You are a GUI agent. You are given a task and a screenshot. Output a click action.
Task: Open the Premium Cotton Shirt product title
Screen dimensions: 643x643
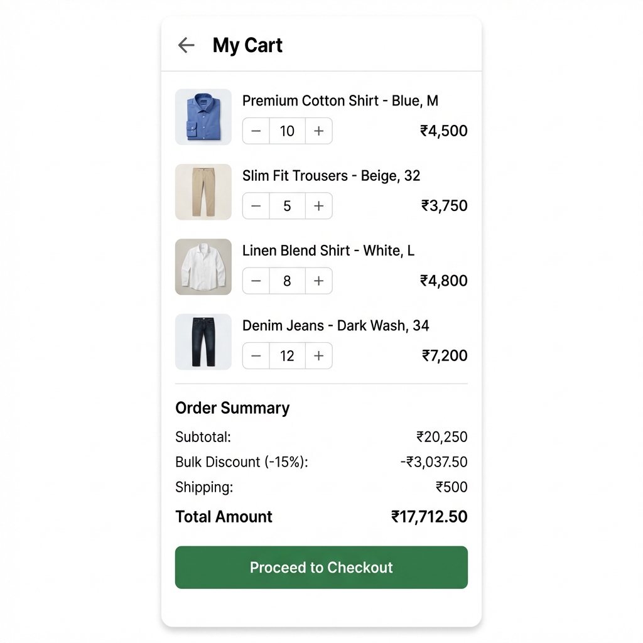pos(340,100)
